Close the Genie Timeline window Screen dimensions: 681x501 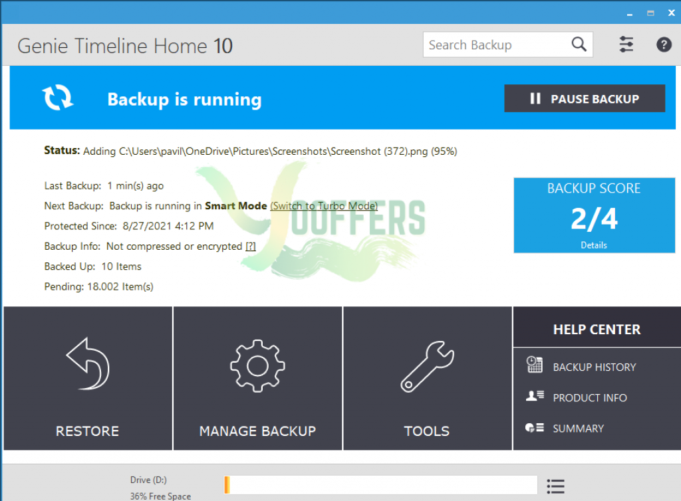671,13
